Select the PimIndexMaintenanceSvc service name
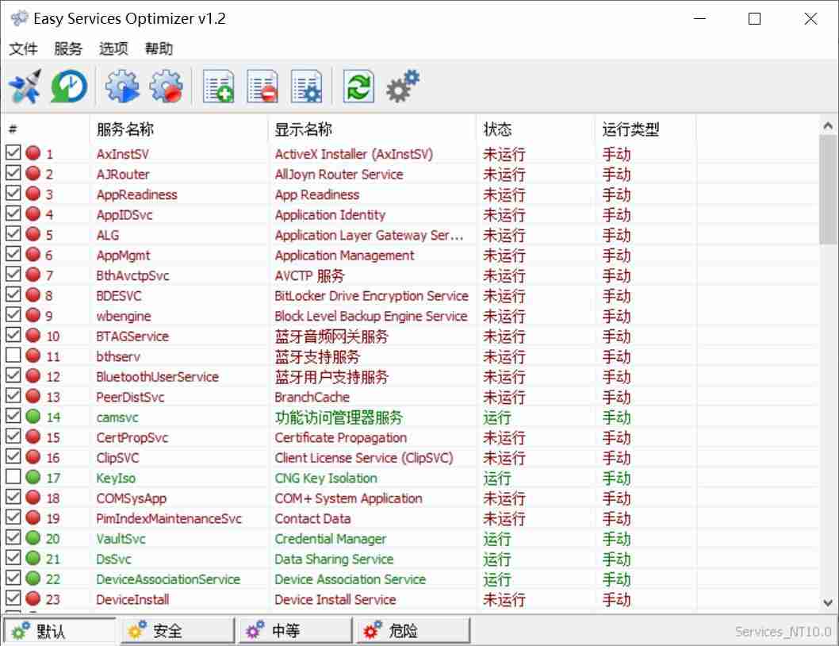 coord(169,518)
